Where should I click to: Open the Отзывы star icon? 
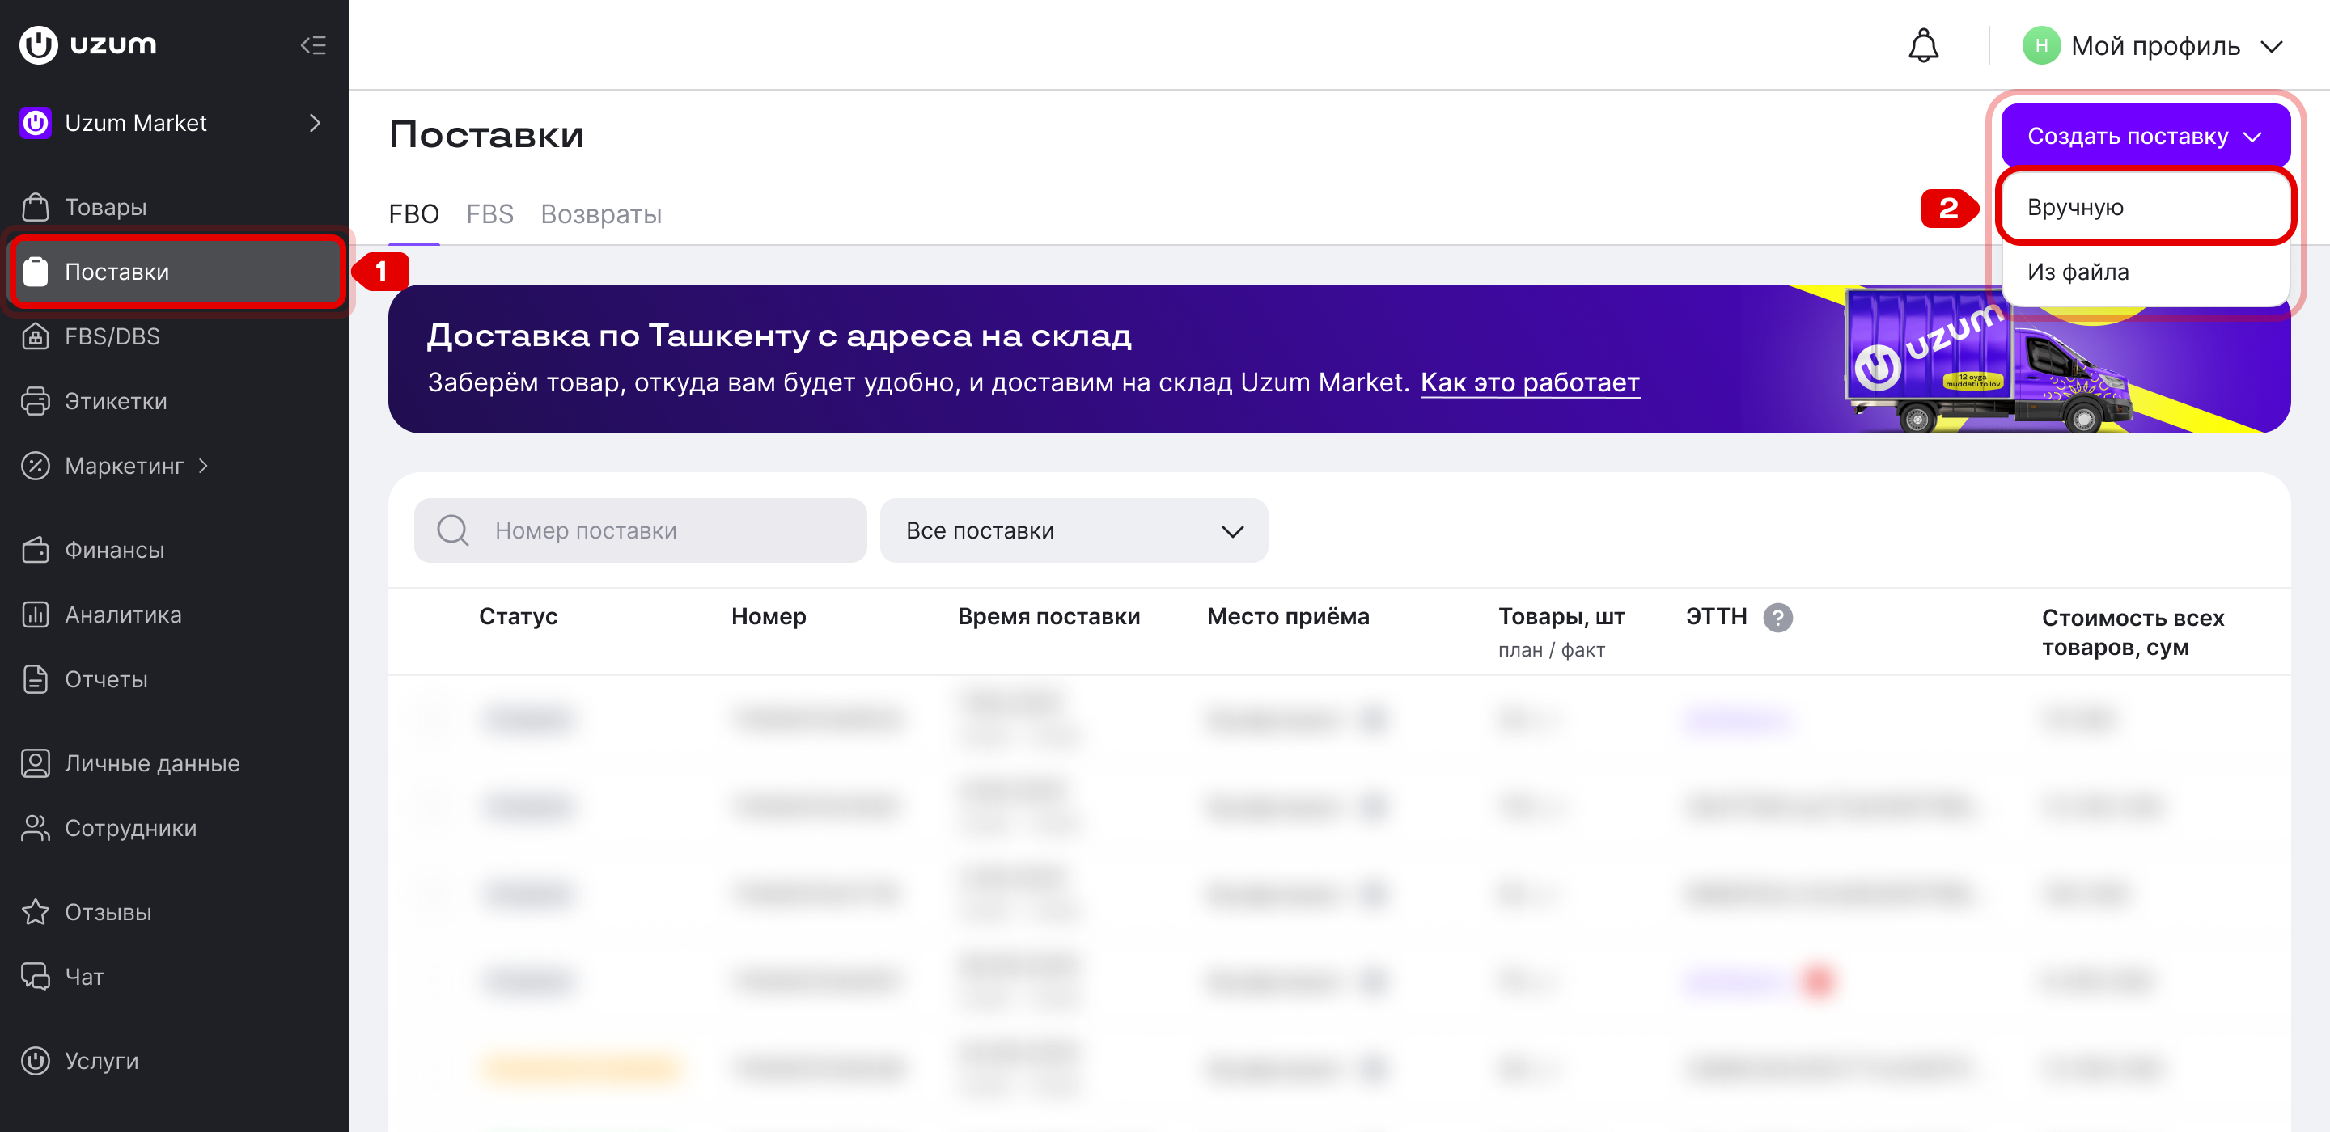point(36,911)
